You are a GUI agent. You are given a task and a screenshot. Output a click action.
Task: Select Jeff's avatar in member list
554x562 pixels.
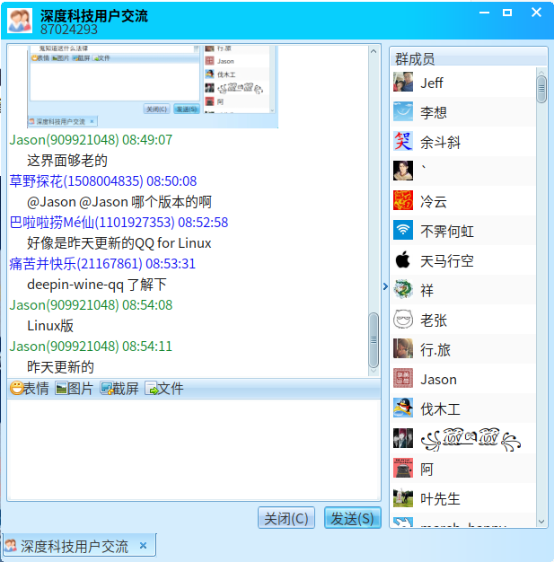tap(403, 83)
